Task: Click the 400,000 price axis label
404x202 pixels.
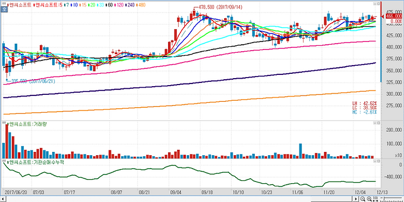Action: (394, 47)
